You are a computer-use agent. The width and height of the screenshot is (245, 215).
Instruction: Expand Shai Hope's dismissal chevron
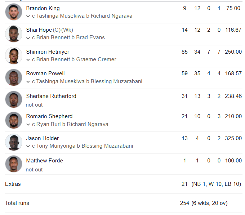tap(28, 38)
